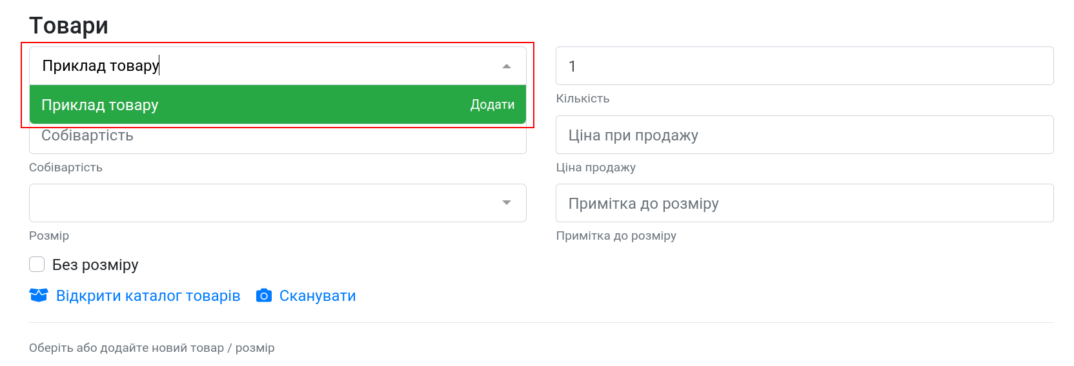Viewport: 1074px width, 366px height.
Task: Click the Примітка до розміру input
Action: point(804,203)
